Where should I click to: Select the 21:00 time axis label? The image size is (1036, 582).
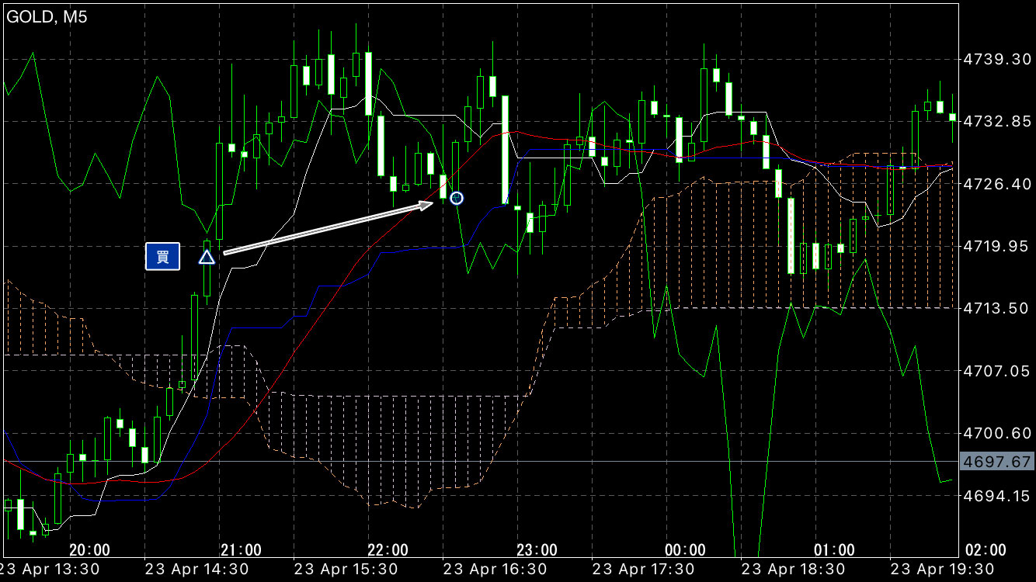(x=241, y=550)
